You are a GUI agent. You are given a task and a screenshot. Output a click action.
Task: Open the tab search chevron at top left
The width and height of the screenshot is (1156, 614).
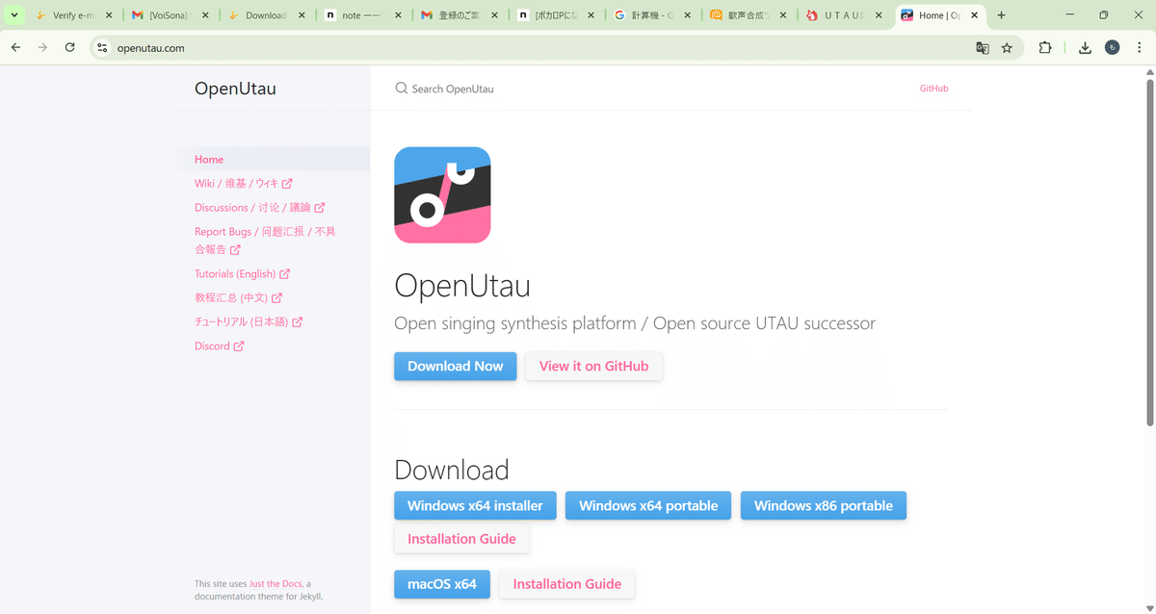[13, 15]
